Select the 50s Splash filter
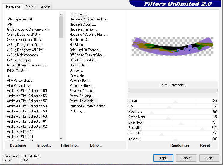Screen dimensions: 223x165 pos(78,14)
